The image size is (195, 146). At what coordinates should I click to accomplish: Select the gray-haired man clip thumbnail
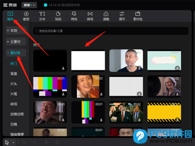click(126, 61)
